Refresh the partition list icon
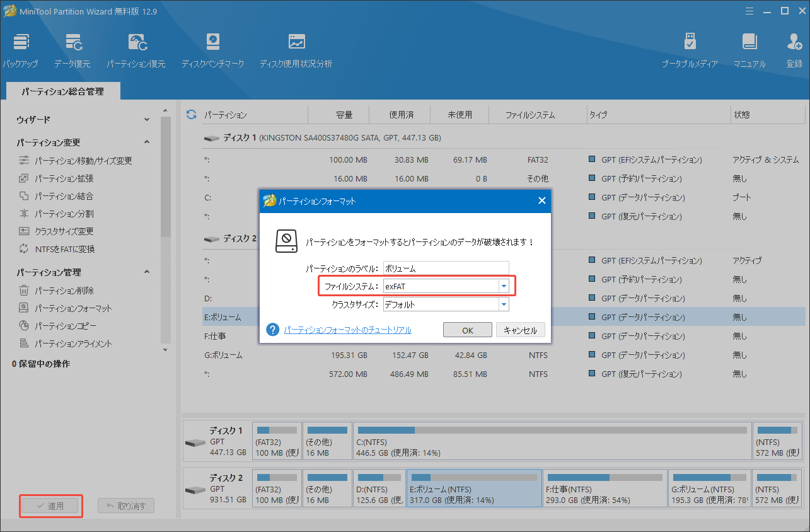Screen dimensions: 810x532 tap(192, 115)
